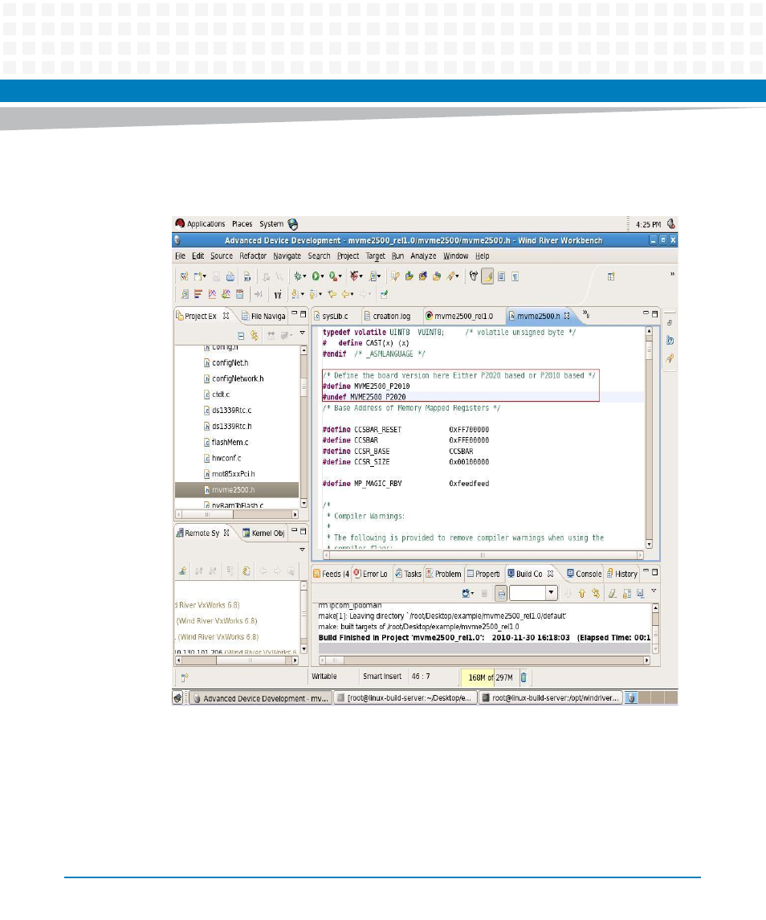Open the Refactor menu
The width and height of the screenshot is (766, 920).
[253, 256]
